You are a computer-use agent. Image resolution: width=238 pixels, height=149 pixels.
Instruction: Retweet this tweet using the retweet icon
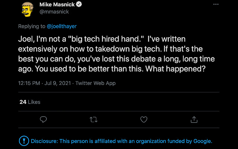(x=94, y=119)
